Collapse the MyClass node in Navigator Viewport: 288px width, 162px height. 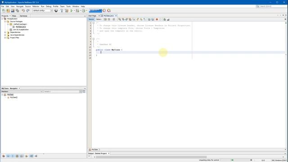[x=2, y=95]
